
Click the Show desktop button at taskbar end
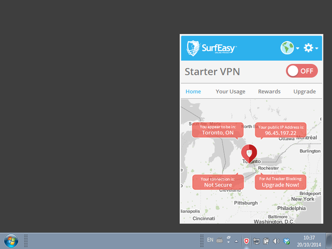[x=329, y=241]
